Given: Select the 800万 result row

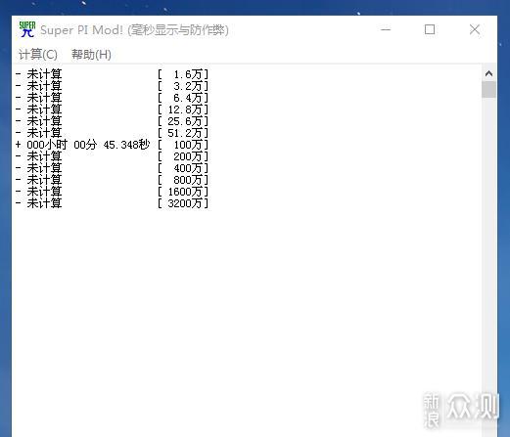Looking at the screenshot, I should 112,180.
